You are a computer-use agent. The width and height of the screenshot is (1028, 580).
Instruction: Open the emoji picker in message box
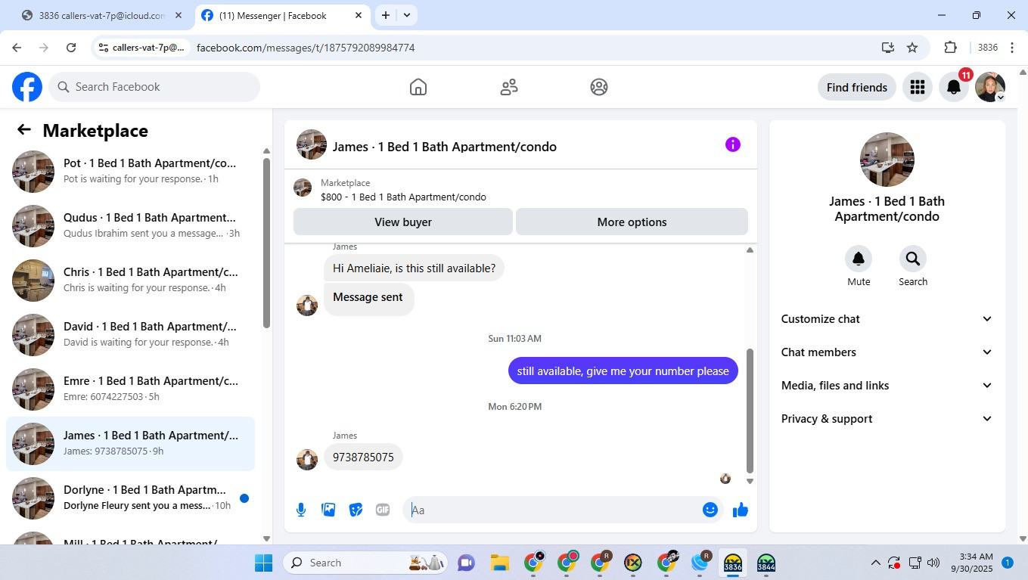click(710, 510)
